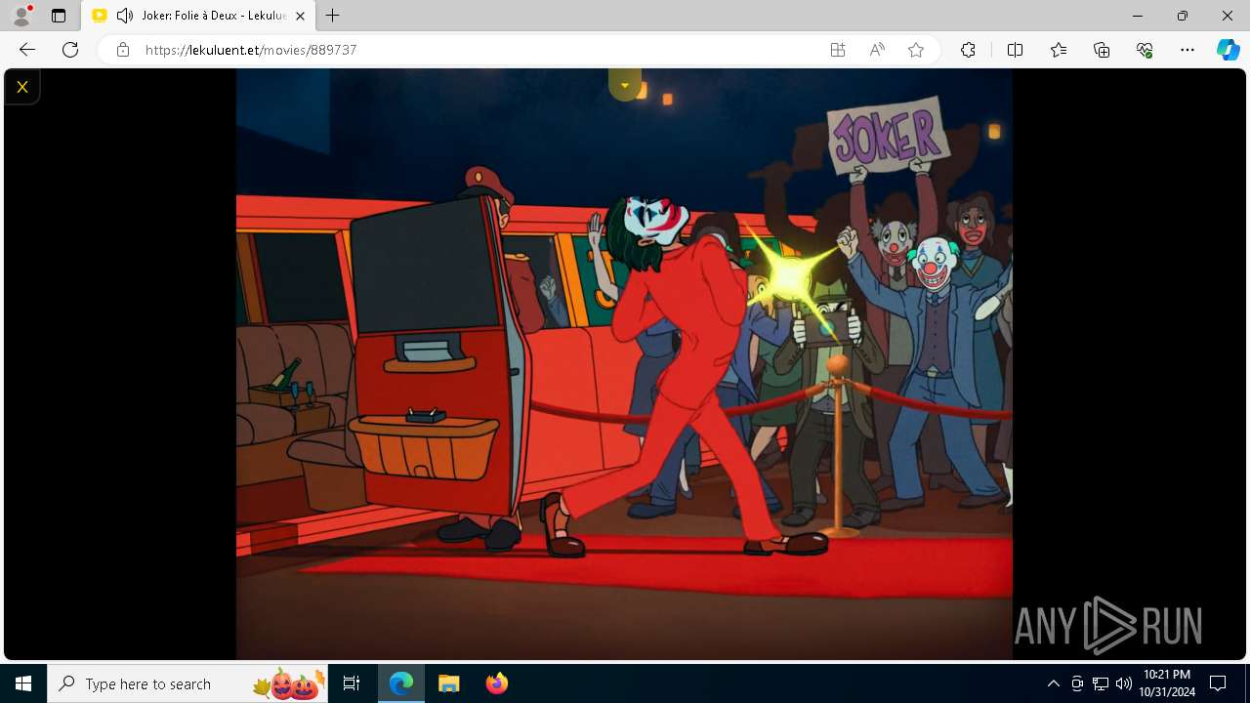This screenshot has width=1250, height=703.
Task: Close the video overlay with yellow X
Action: point(21,87)
